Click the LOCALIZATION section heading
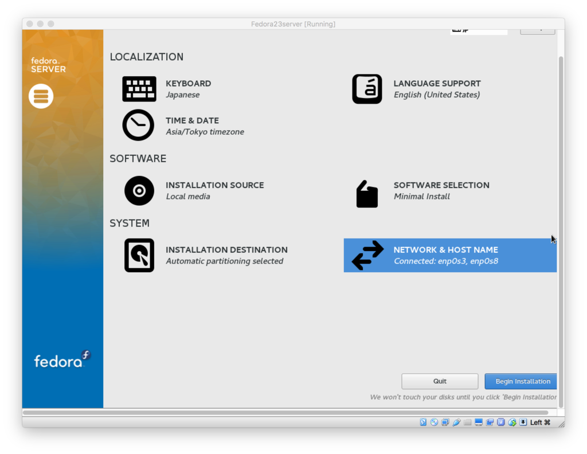Image resolution: width=587 pixels, height=454 pixels. (x=146, y=57)
